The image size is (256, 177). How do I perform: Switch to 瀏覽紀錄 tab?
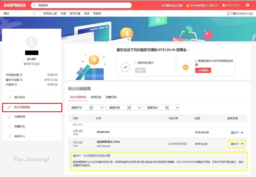[111, 97]
